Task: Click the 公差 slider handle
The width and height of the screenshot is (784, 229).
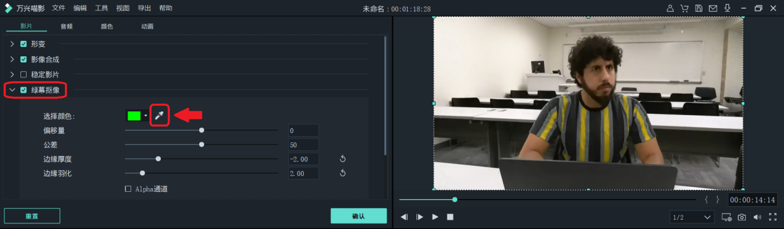Action: [202, 144]
